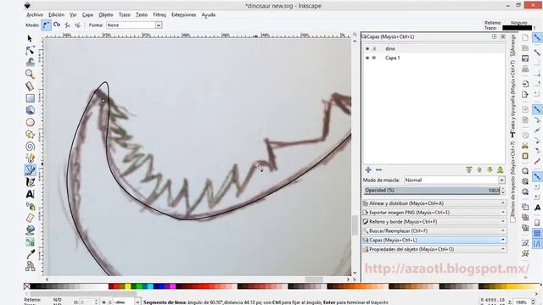Open current layer dropdown in status bar
This screenshot has width=543, height=305.
tap(137, 302)
